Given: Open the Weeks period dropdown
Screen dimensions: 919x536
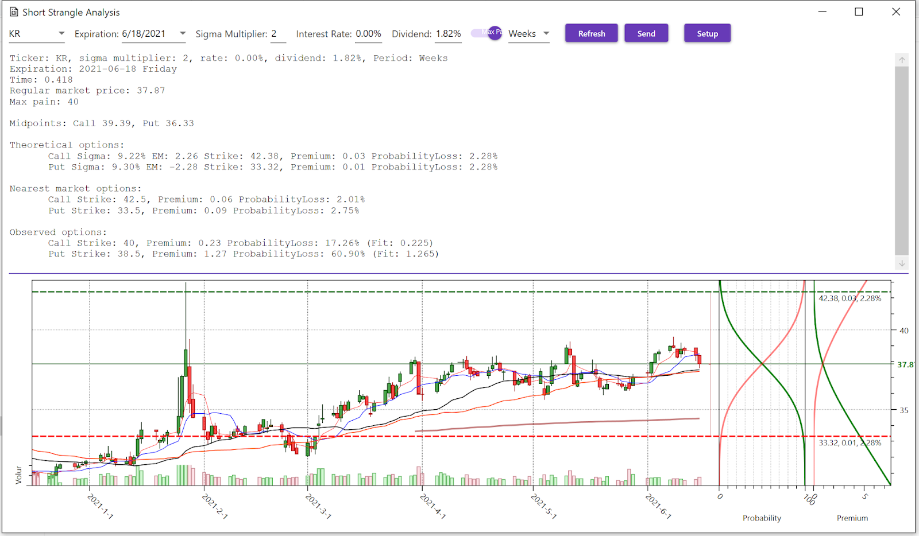Looking at the screenshot, I should click(528, 34).
